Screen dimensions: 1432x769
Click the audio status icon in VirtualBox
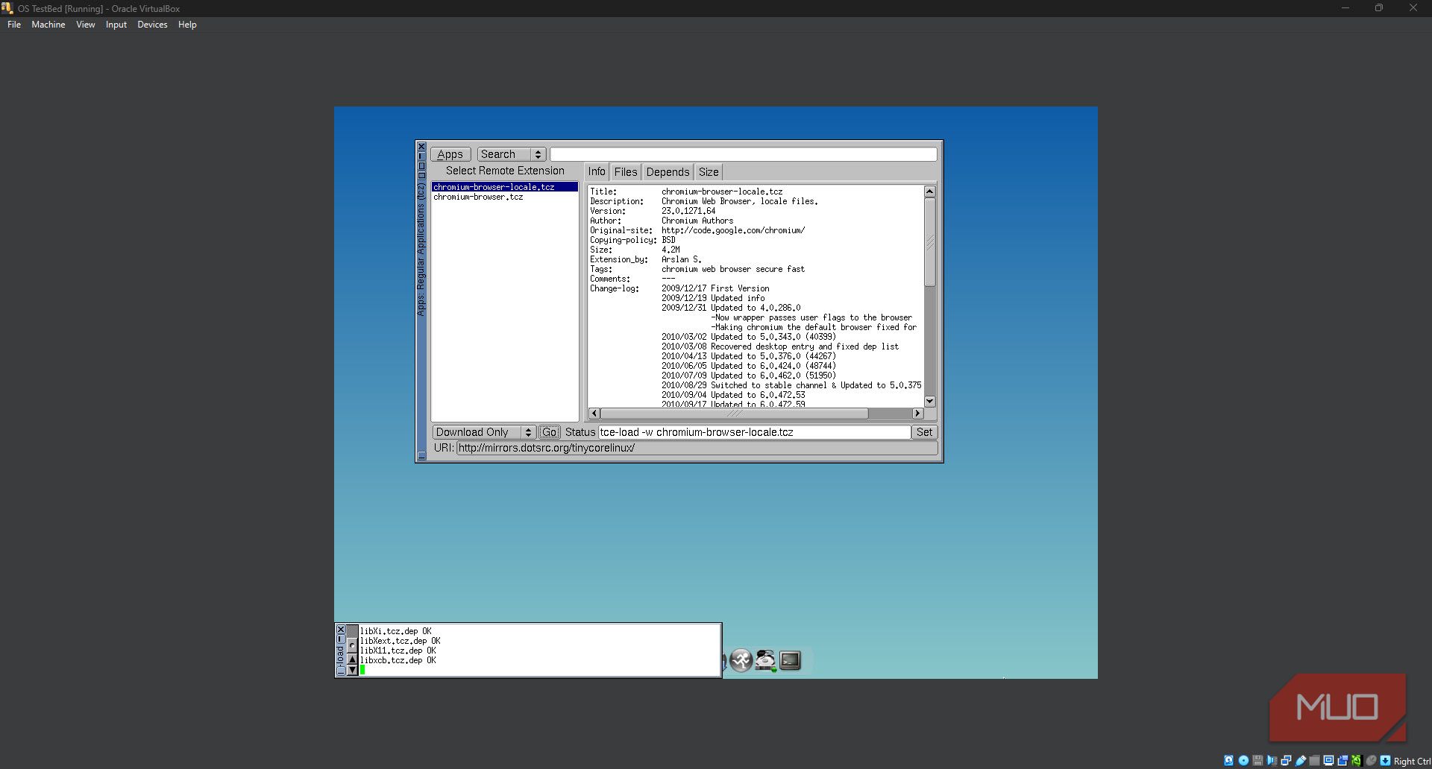pos(1272,761)
